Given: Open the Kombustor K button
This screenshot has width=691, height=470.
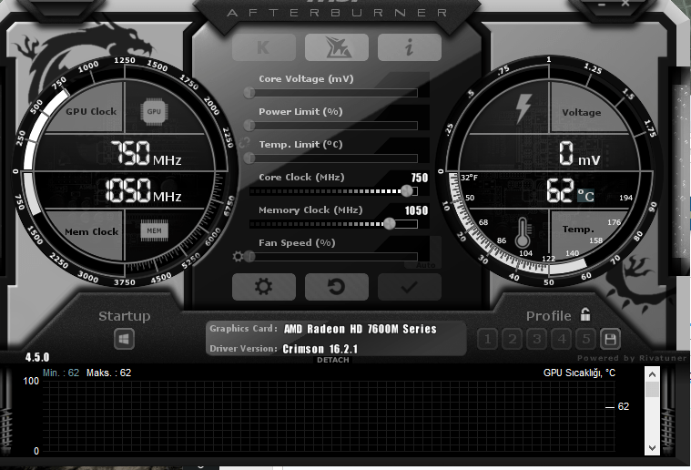Looking at the screenshot, I should click(263, 47).
